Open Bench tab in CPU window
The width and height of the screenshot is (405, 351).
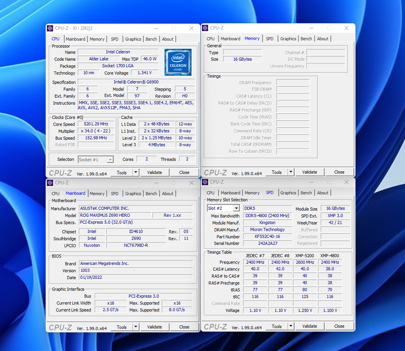point(151,39)
